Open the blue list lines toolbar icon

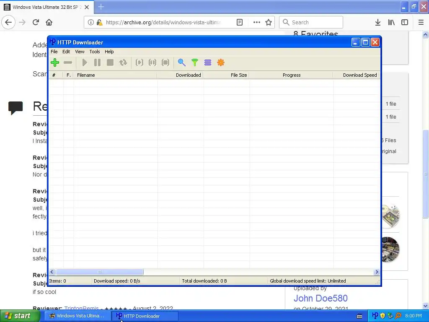(x=208, y=63)
